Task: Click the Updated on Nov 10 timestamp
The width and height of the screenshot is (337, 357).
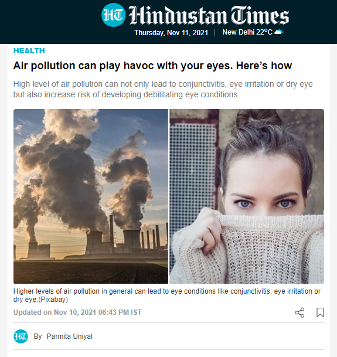Action: coord(77,312)
